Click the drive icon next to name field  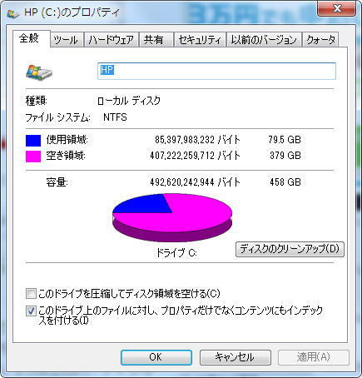(x=39, y=72)
